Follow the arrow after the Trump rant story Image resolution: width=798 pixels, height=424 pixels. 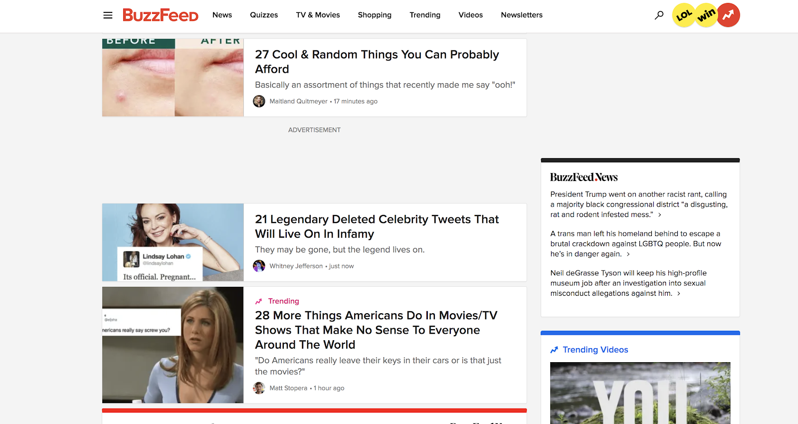(x=660, y=215)
